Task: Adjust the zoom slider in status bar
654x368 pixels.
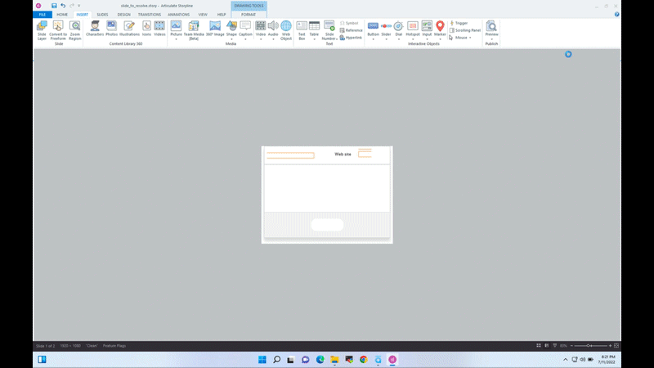Action: [x=587, y=346]
